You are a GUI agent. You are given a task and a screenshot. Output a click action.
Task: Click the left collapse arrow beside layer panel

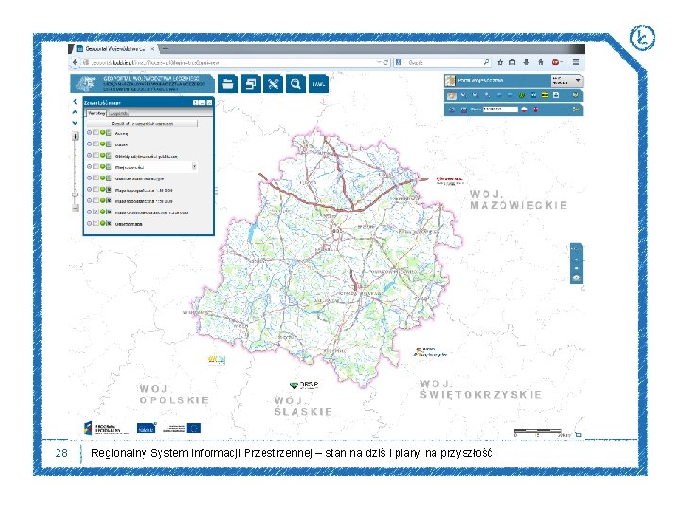pyautogui.click(x=75, y=101)
